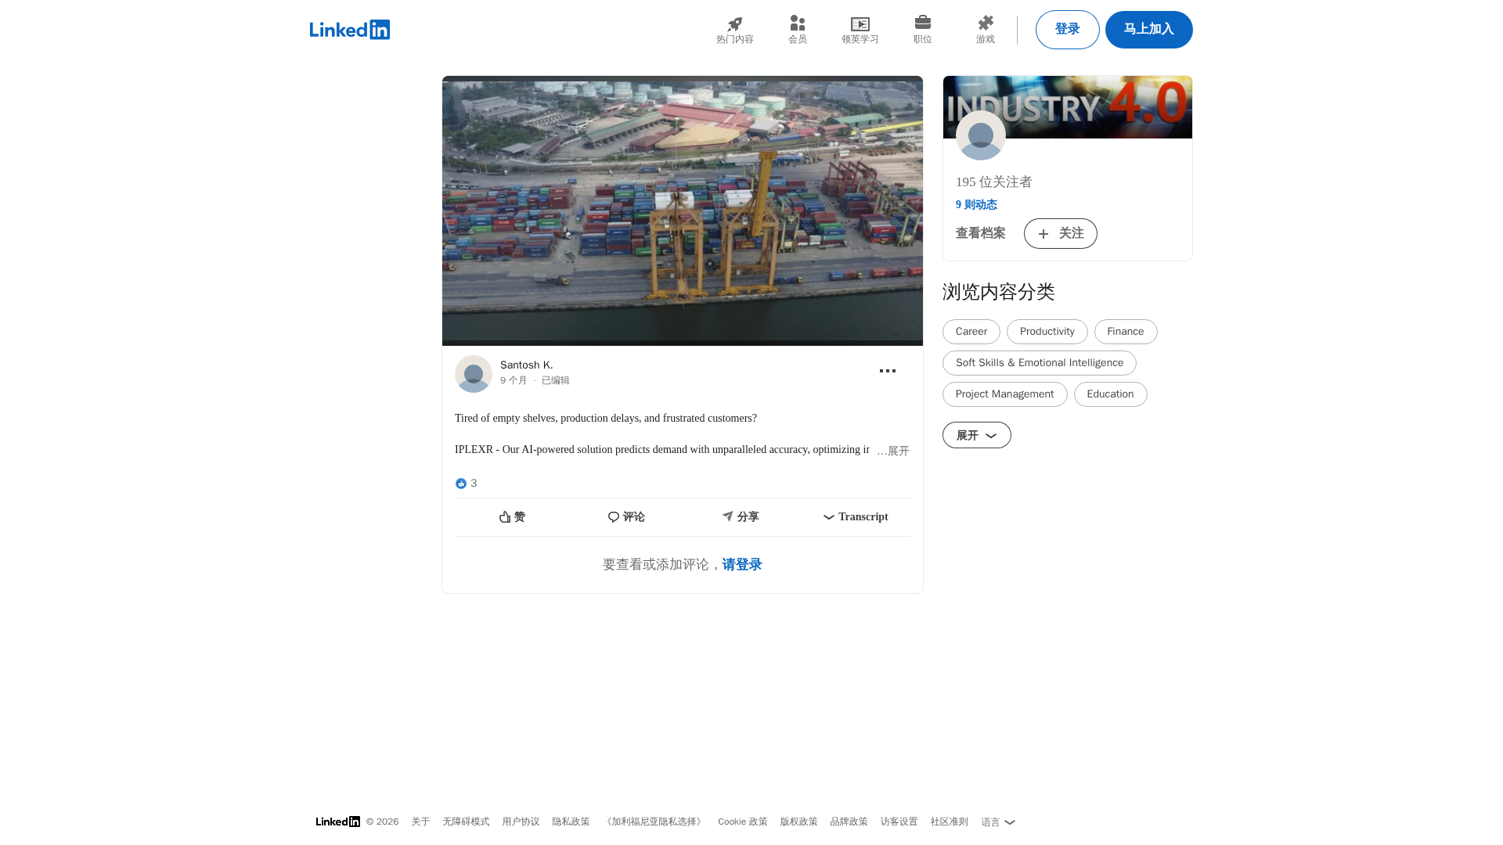Click the thumbs-up Like button

click(512, 517)
